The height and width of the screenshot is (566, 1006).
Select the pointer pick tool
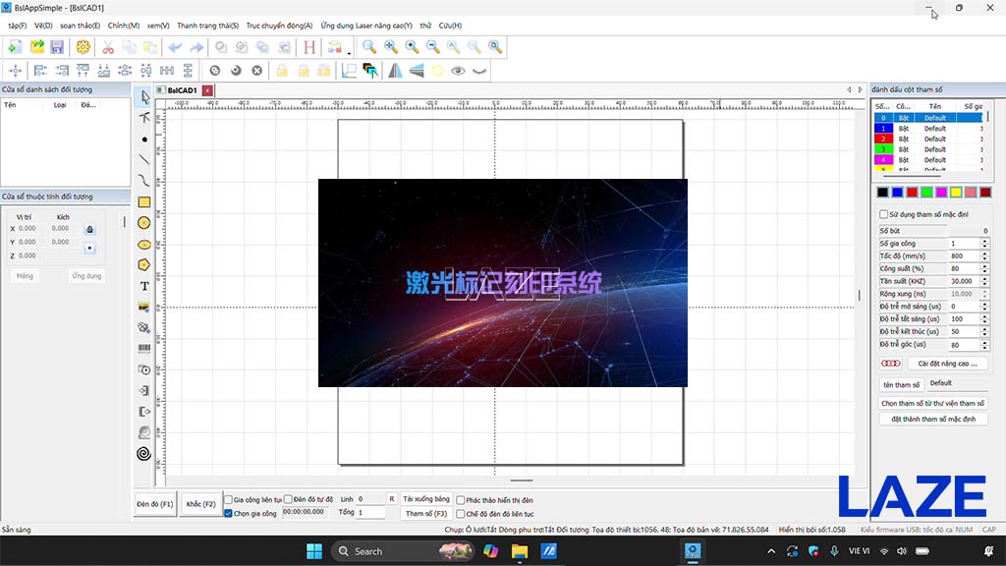(144, 97)
